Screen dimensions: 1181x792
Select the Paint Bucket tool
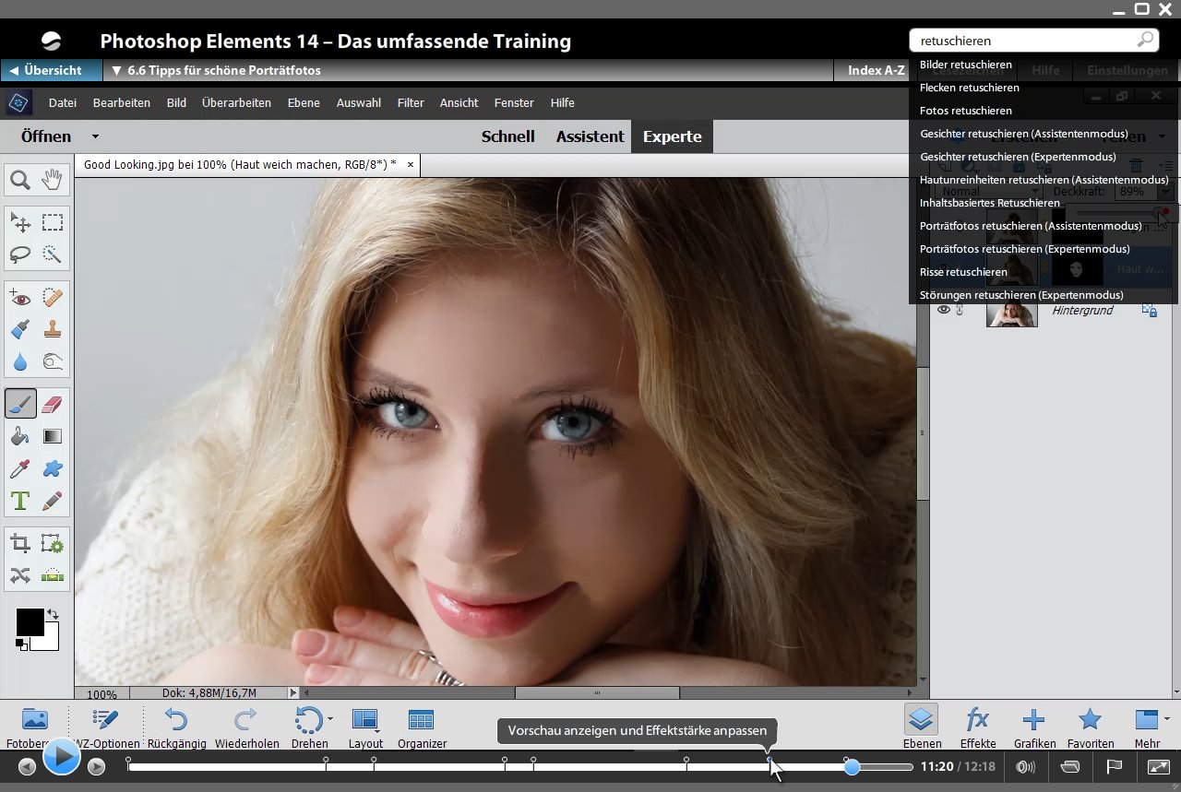click(x=20, y=436)
